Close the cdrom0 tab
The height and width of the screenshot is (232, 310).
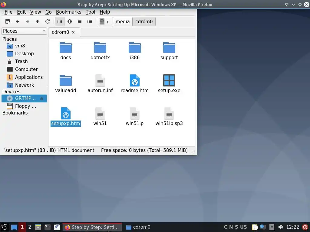pyautogui.click(x=73, y=32)
